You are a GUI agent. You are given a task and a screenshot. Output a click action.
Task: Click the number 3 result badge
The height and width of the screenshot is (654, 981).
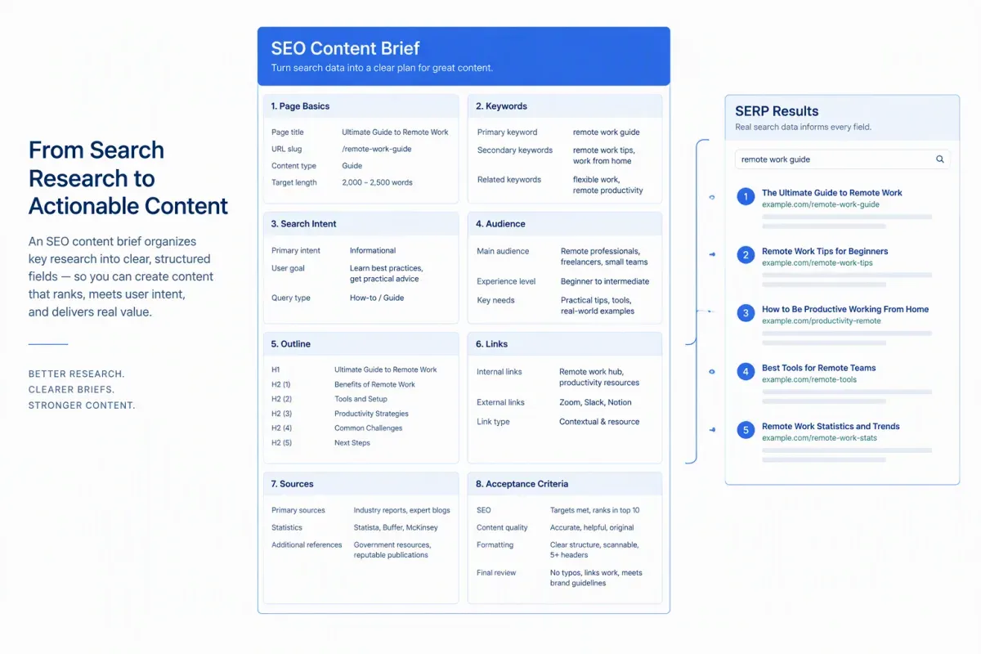click(x=745, y=313)
